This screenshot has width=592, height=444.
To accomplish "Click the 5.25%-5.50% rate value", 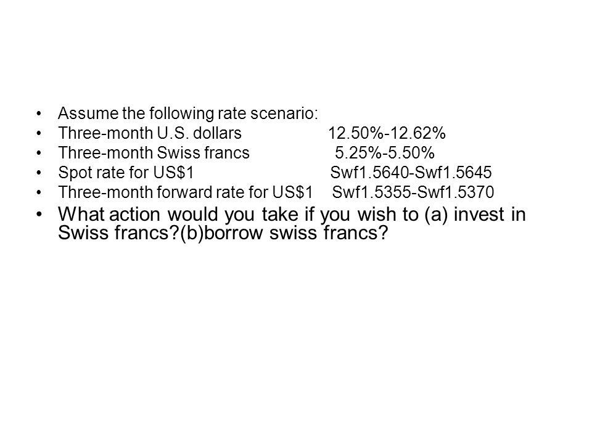I will [x=385, y=153].
